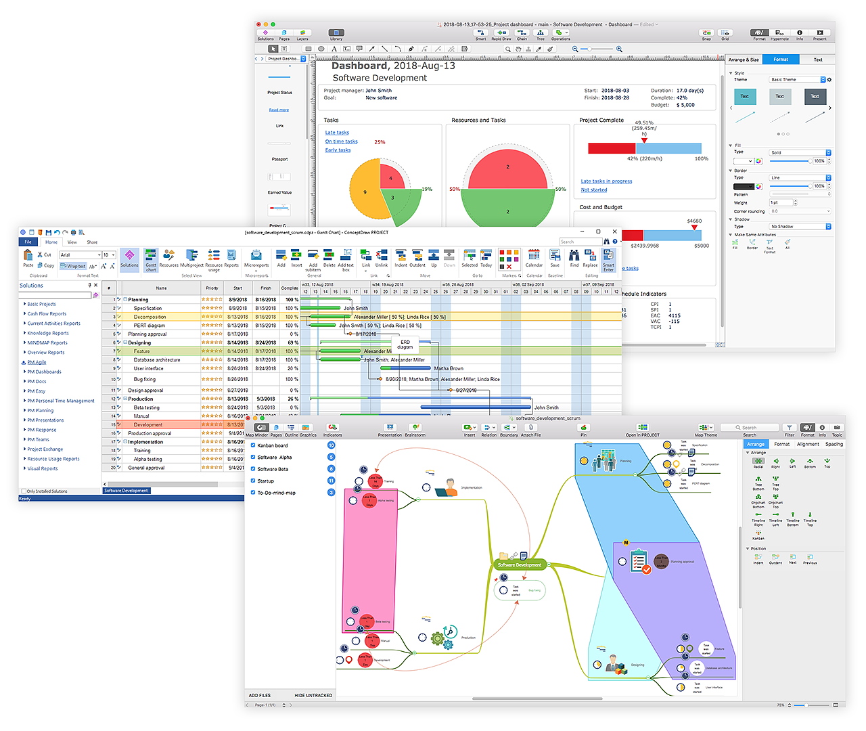The image size is (866, 731).
Task: Select Radial arrange layout icon
Action: pyautogui.click(x=758, y=461)
